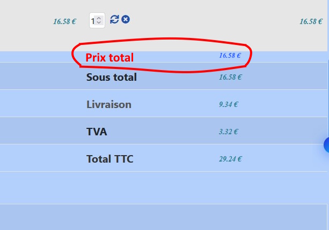
Task: Increase quantity with the up arrow
Action: [99, 18]
